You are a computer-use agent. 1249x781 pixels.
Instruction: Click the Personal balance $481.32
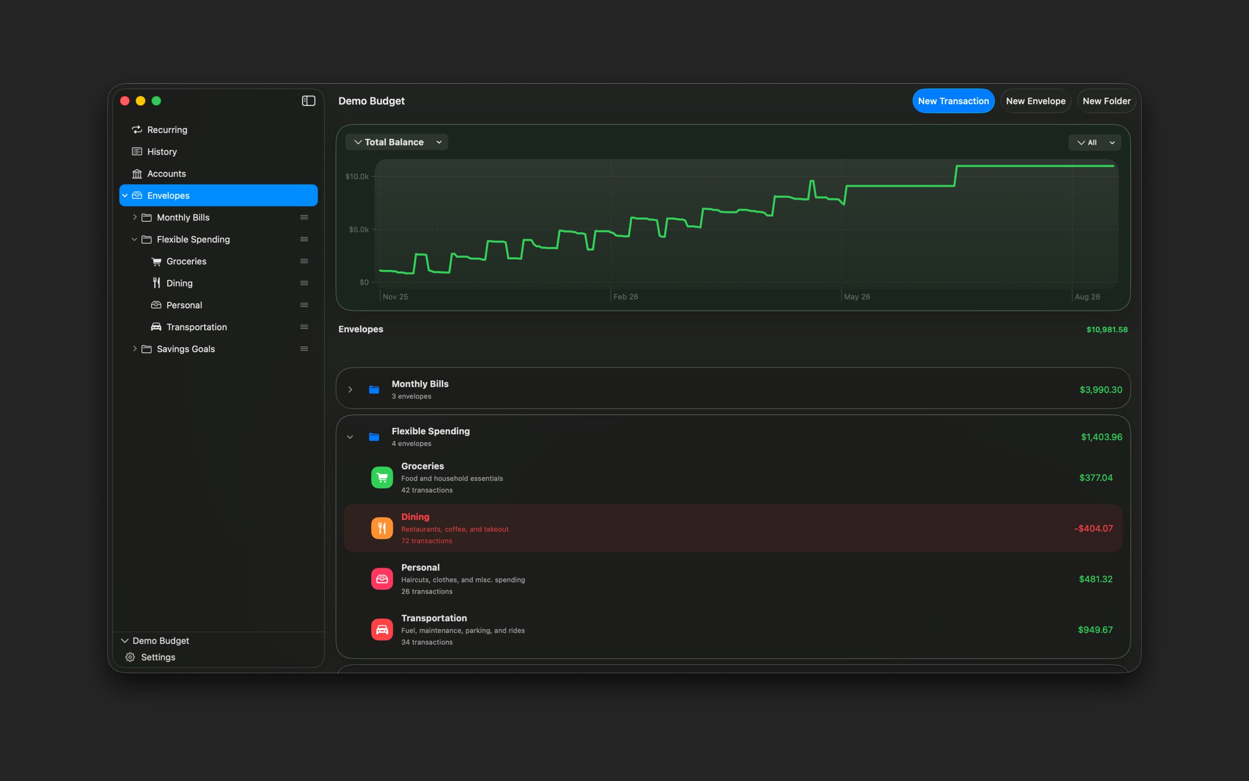pyautogui.click(x=1095, y=579)
